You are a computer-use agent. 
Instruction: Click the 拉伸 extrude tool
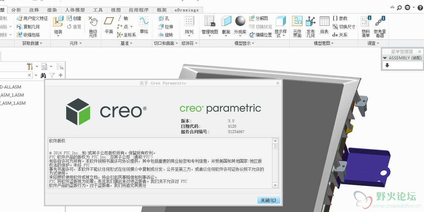[166, 26]
